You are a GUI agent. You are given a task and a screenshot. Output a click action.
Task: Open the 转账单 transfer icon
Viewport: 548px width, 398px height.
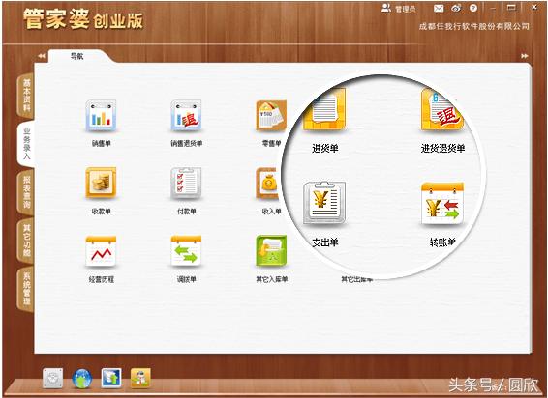[442, 204]
